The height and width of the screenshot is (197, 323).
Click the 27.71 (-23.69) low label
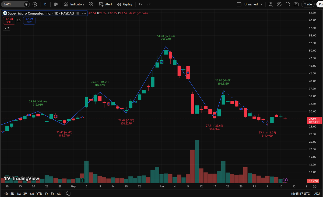pos(215,126)
